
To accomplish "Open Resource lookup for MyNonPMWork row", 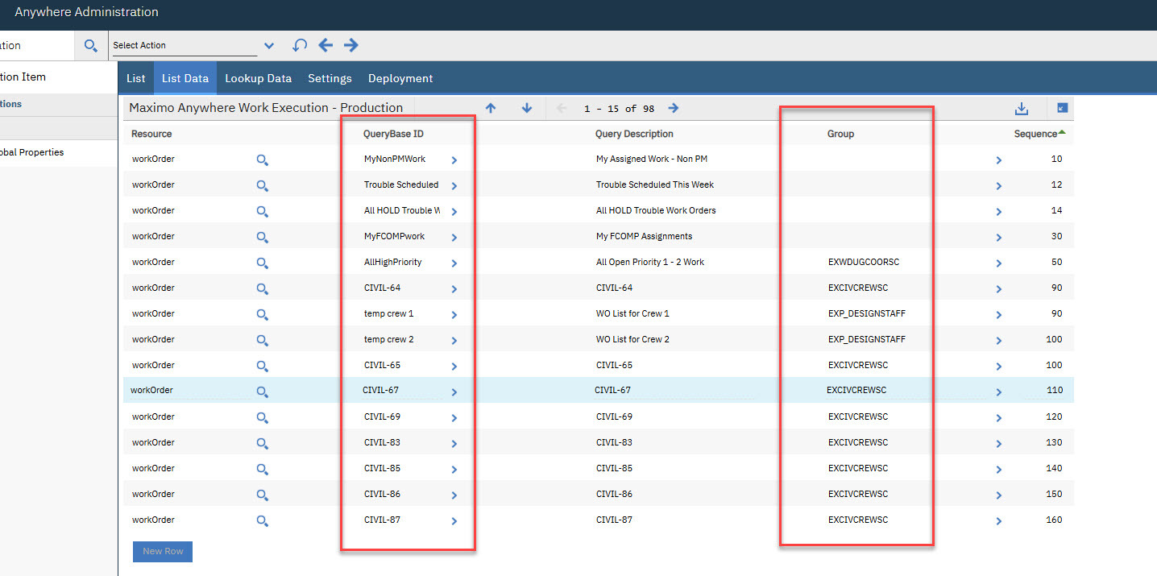I will pyautogui.click(x=262, y=160).
